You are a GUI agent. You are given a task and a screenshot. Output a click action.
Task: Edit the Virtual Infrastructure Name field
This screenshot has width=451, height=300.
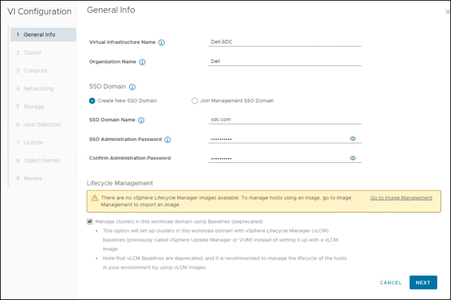[285, 42]
